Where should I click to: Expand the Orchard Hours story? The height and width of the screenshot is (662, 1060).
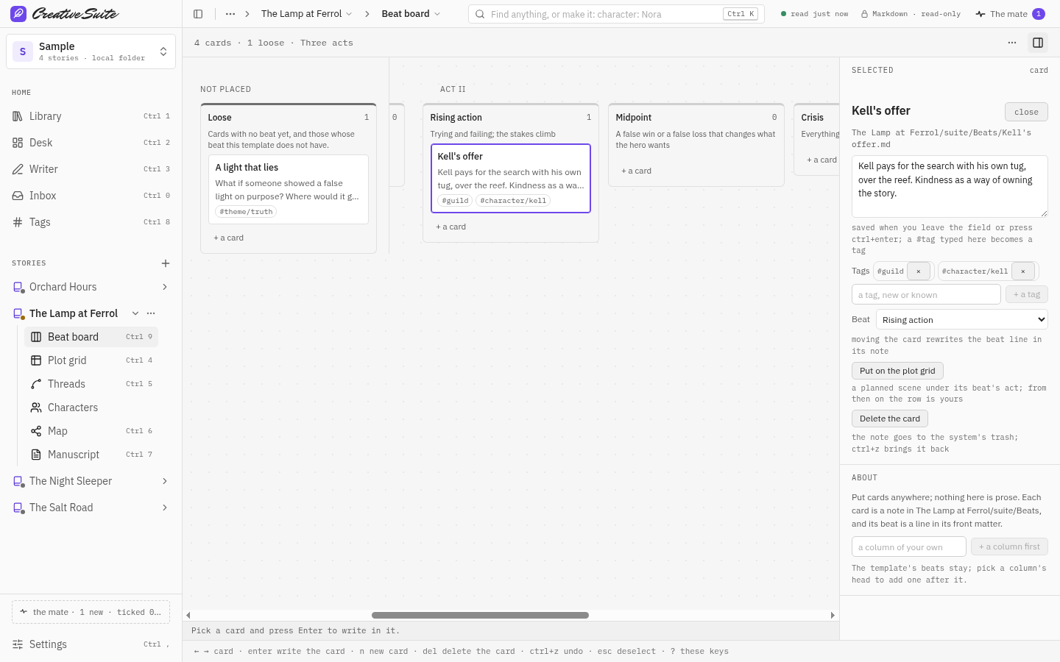click(165, 287)
